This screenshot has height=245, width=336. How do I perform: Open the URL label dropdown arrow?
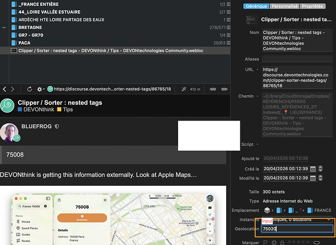click(x=258, y=70)
